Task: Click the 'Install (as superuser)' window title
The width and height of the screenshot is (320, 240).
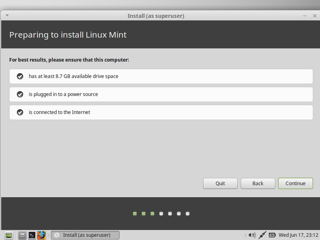Action: 156,16
